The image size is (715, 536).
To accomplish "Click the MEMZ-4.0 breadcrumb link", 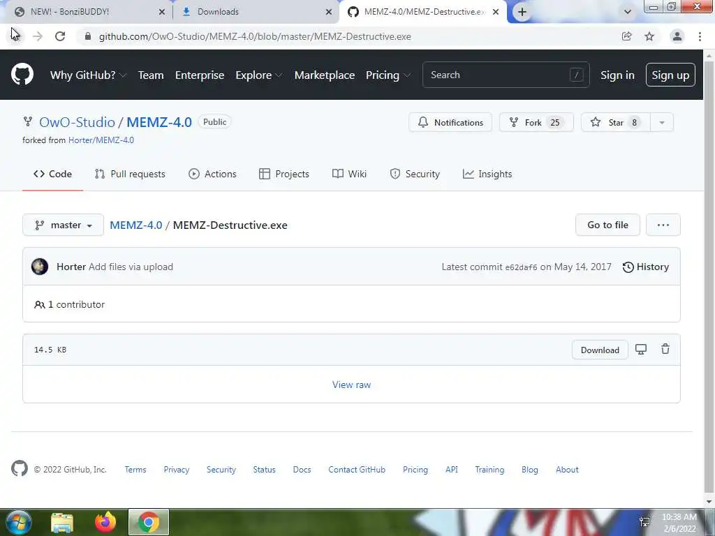I will [136, 225].
